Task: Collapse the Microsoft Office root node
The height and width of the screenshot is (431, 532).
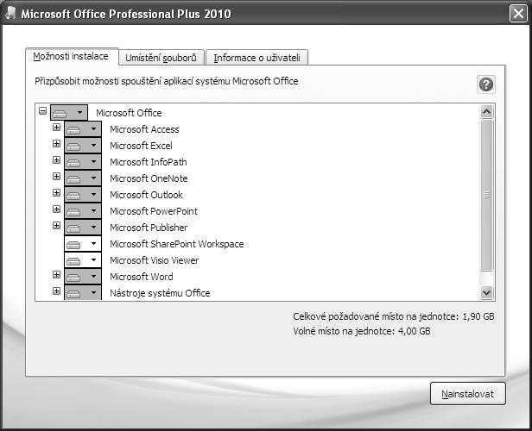Action: point(42,110)
